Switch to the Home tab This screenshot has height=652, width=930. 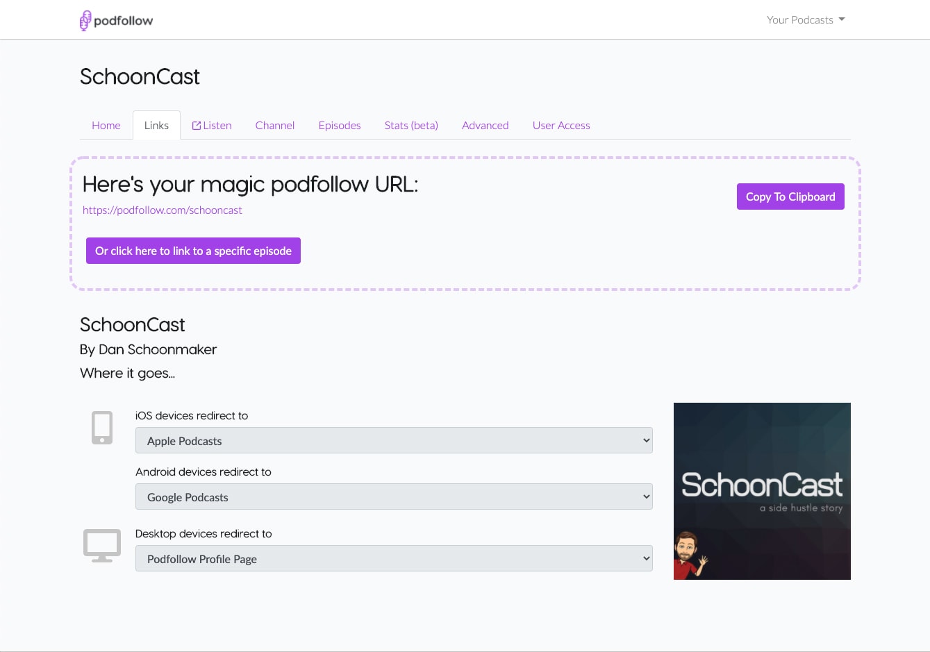coord(106,126)
